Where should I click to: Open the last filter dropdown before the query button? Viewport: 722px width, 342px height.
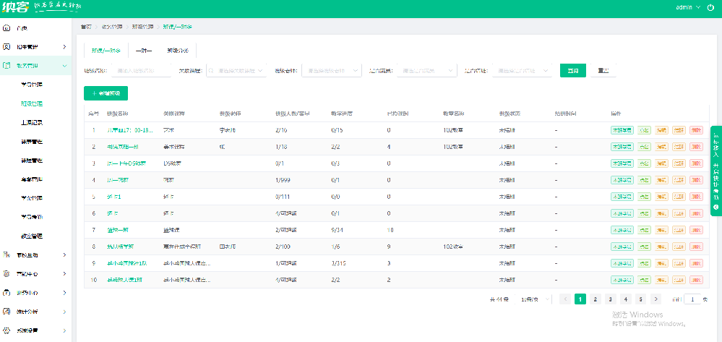coord(522,71)
